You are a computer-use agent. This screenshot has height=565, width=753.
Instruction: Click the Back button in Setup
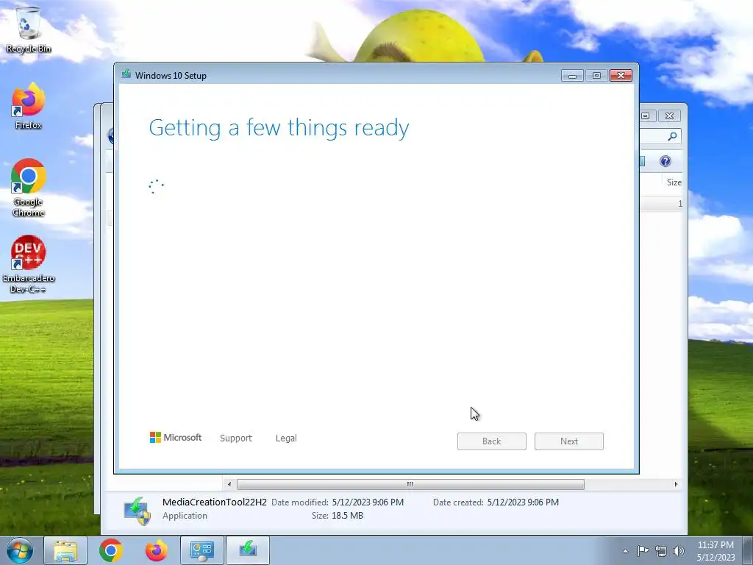492,441
